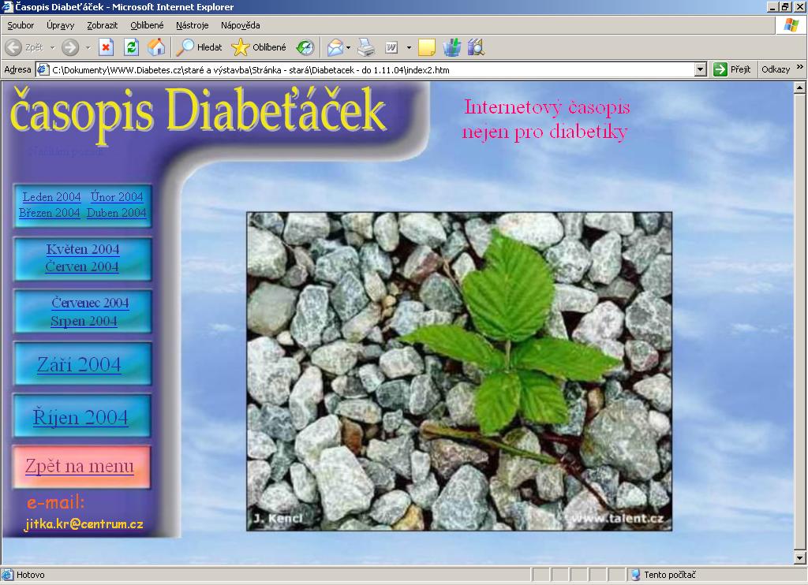Open the History clock icon
808x585 pixels.
point(305,48)
